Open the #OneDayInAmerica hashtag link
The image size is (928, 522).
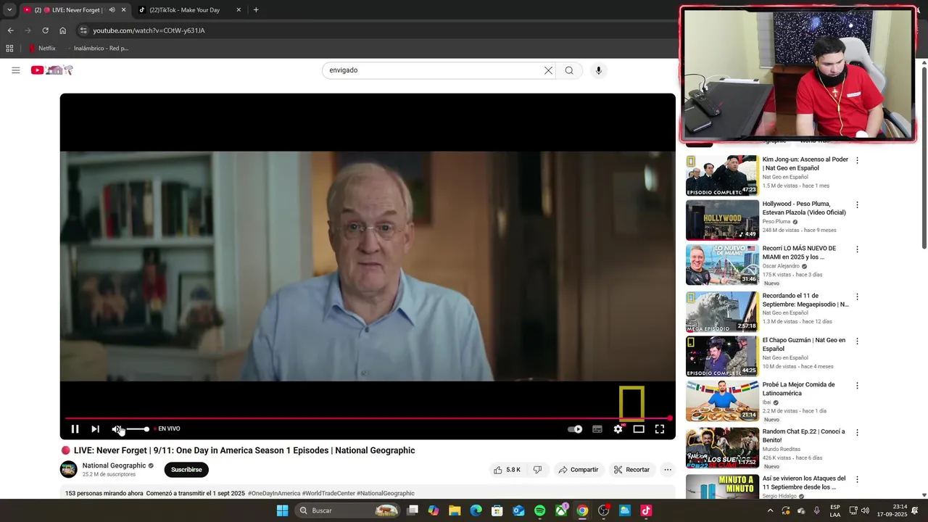pyautogui.click(x=274, y=494)
